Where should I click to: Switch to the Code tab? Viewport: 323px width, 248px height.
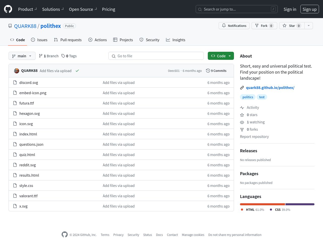(x=17, y=40)
